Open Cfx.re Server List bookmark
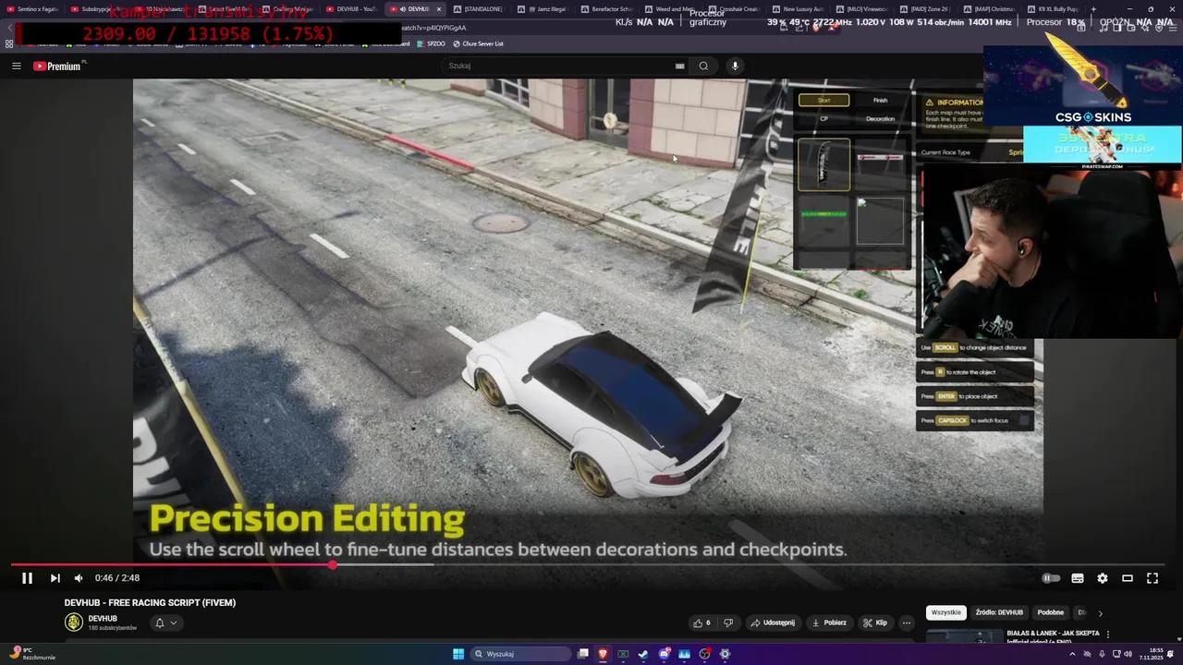The image size is (1183, 665). point(478,43)
